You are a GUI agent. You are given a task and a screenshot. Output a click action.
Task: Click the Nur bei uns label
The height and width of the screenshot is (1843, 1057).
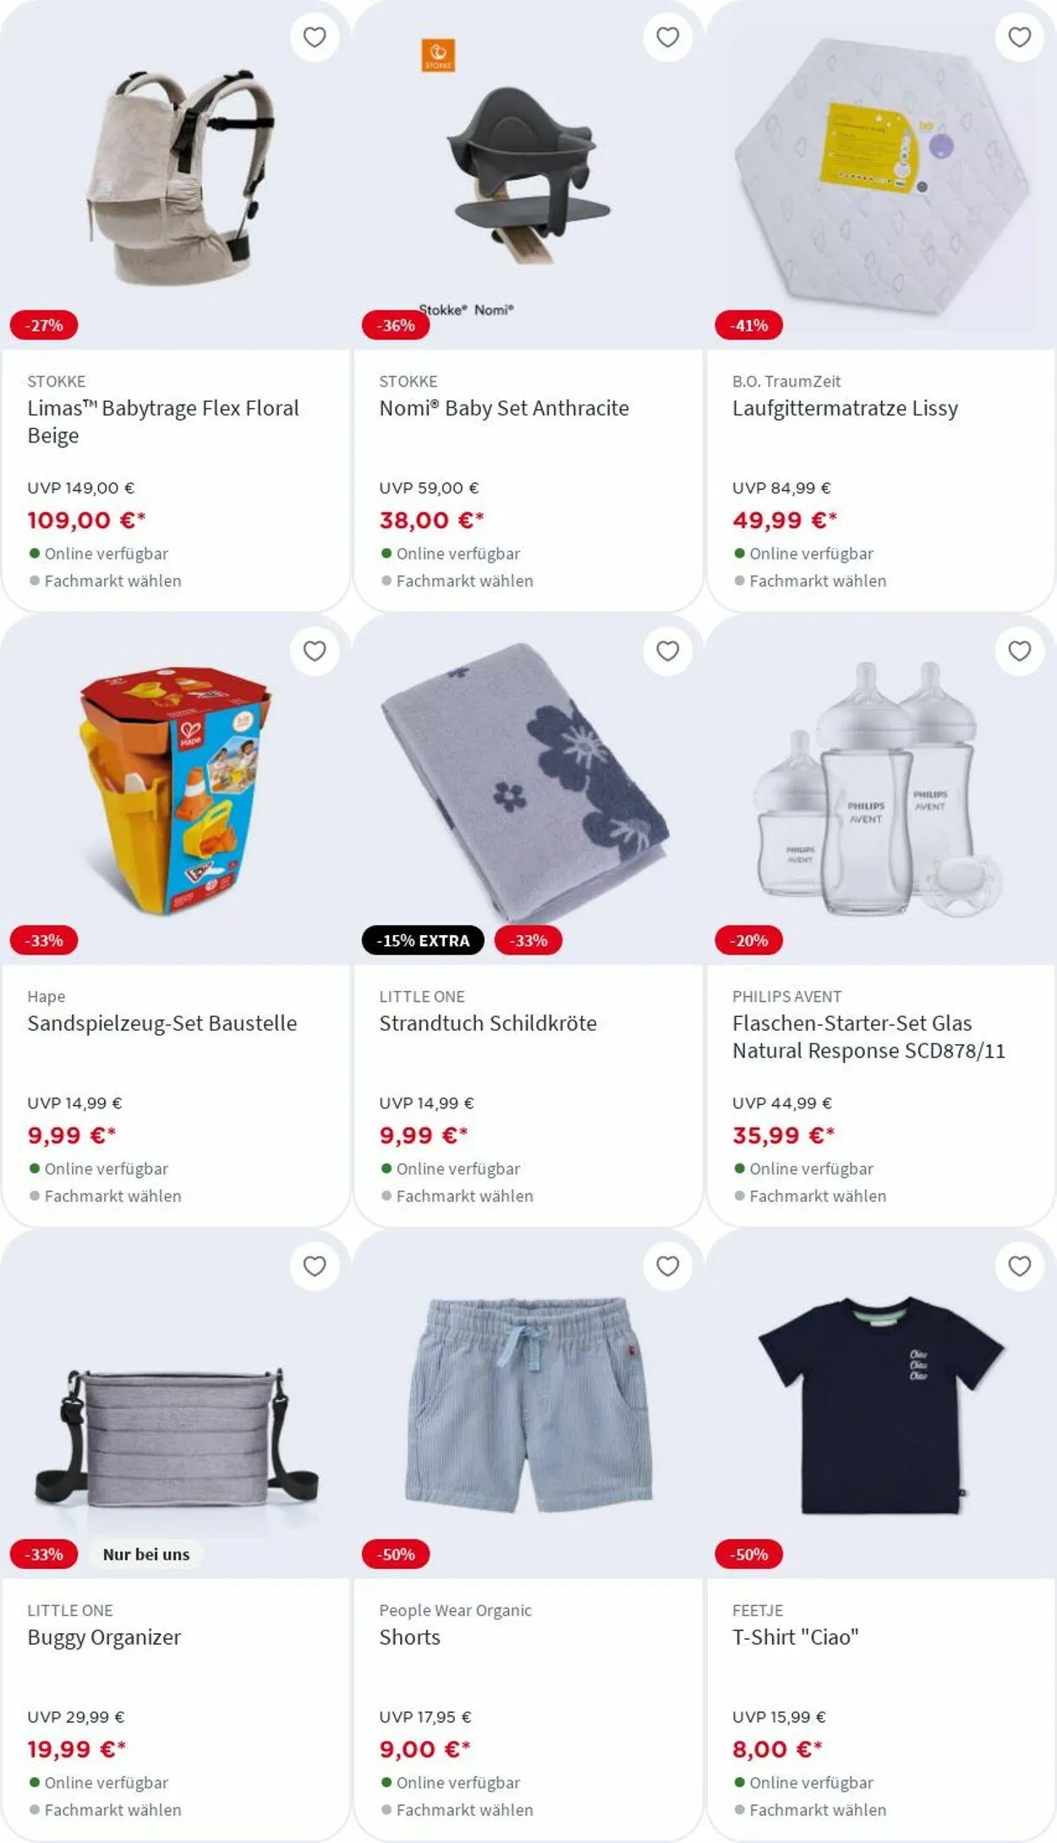click(x=146, y=1554)
